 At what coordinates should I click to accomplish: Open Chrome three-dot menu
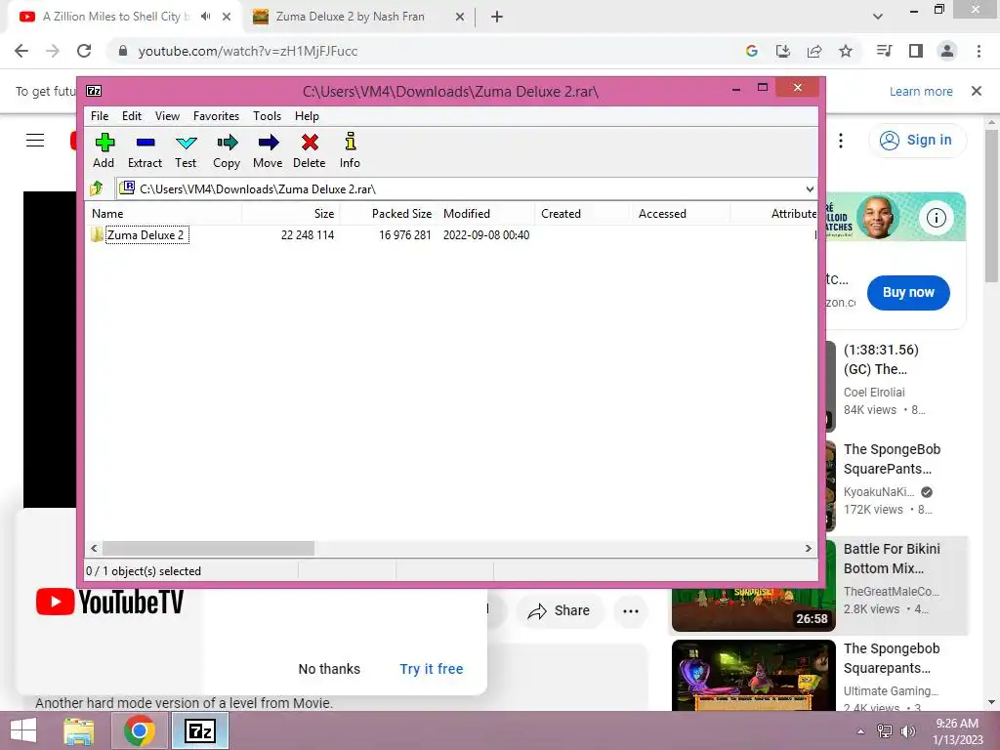(x=979, y=51)
